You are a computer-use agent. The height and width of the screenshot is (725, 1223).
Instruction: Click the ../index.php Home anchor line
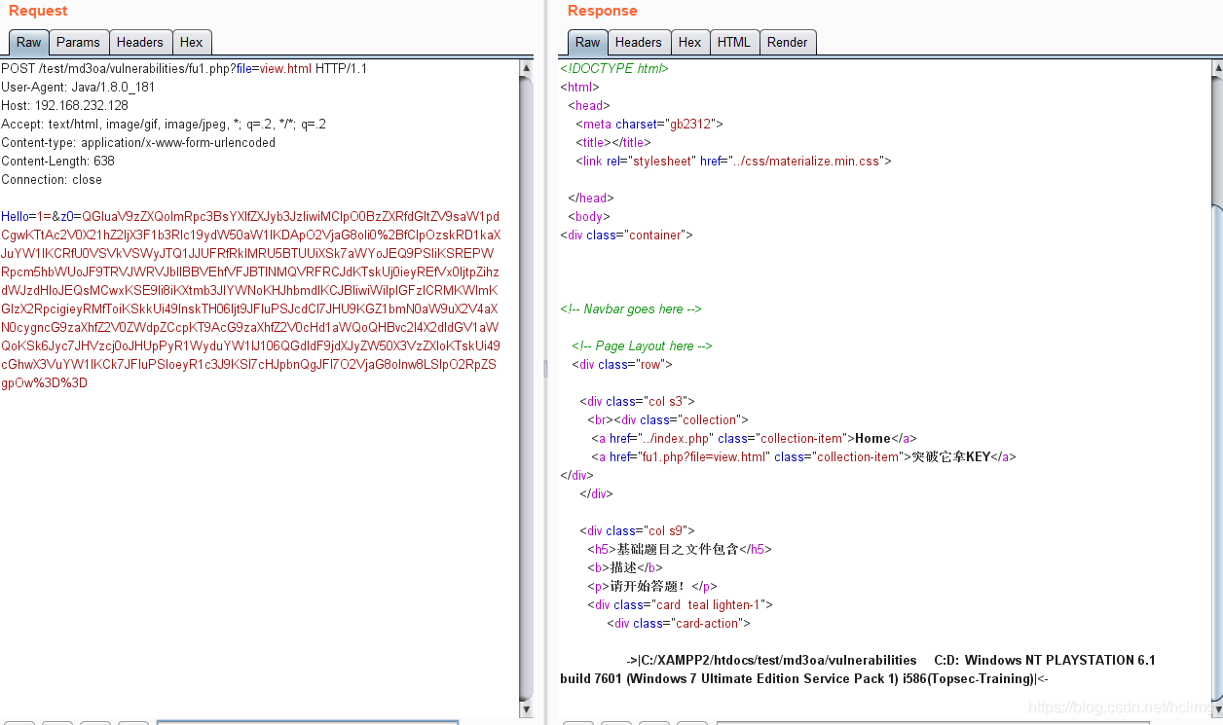pyautogui.click(x=754, y=439)
